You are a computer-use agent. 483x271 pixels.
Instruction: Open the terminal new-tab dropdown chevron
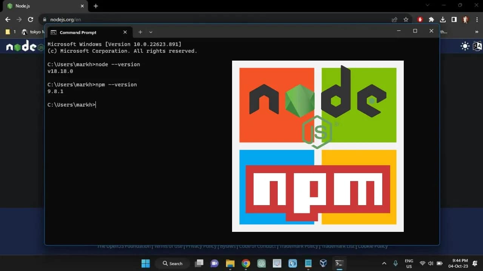pyautogui.click(x=151, y=32)
